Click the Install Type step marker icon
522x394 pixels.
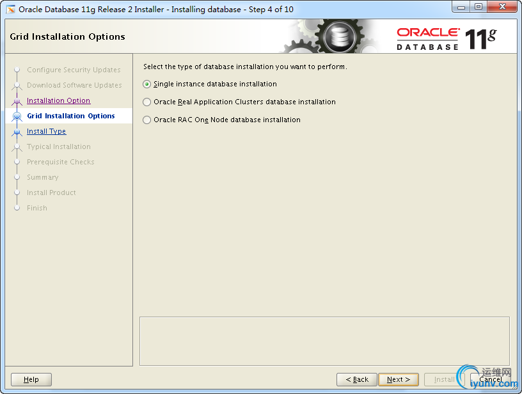click(x=17, y=132)
